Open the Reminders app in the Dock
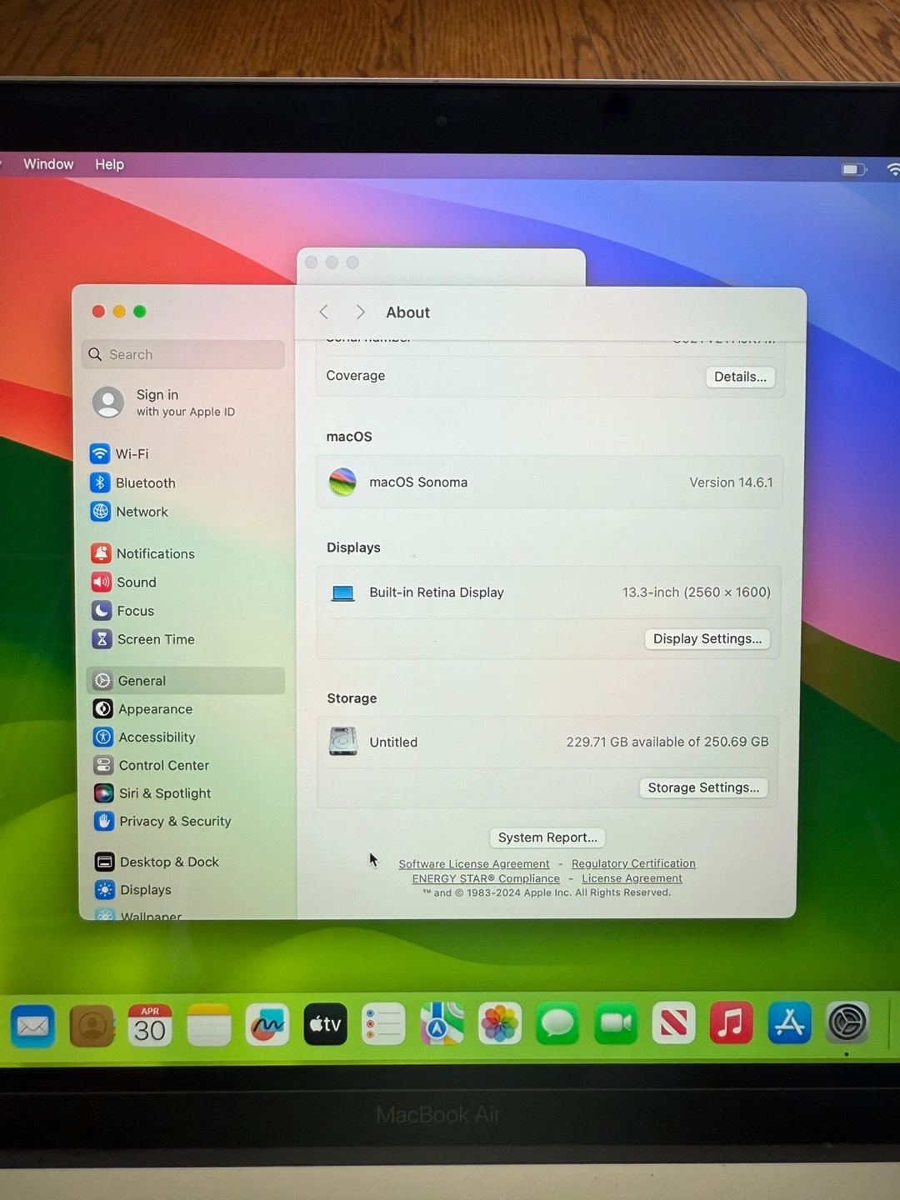Screen dimensions: 900x1200 (x=383, y=1023)
